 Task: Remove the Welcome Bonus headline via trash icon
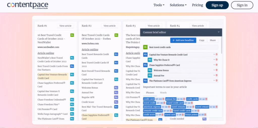(x=217, y=70)
